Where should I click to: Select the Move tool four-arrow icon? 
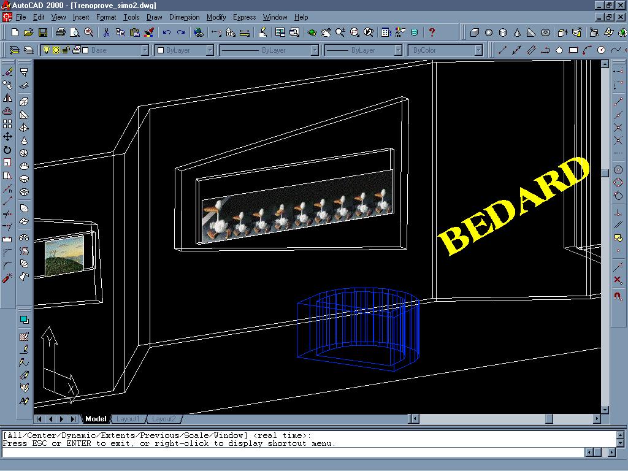[x=7, y=137]
